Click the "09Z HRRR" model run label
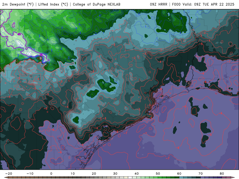This screenshot has width=239, height=179. point(159,4)
